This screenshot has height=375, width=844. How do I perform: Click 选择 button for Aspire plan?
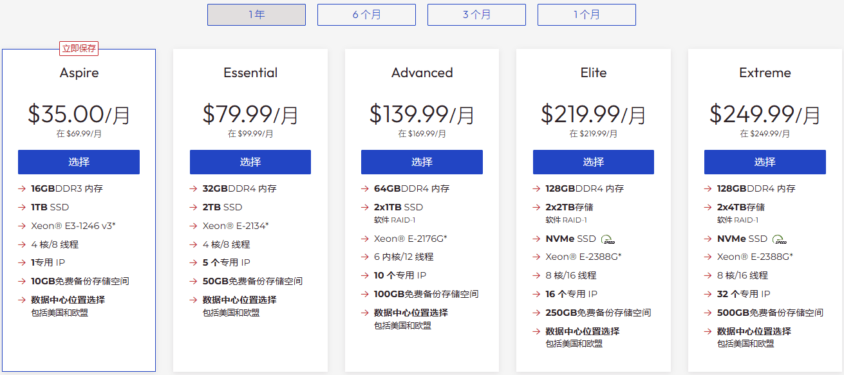pos(79,162)
